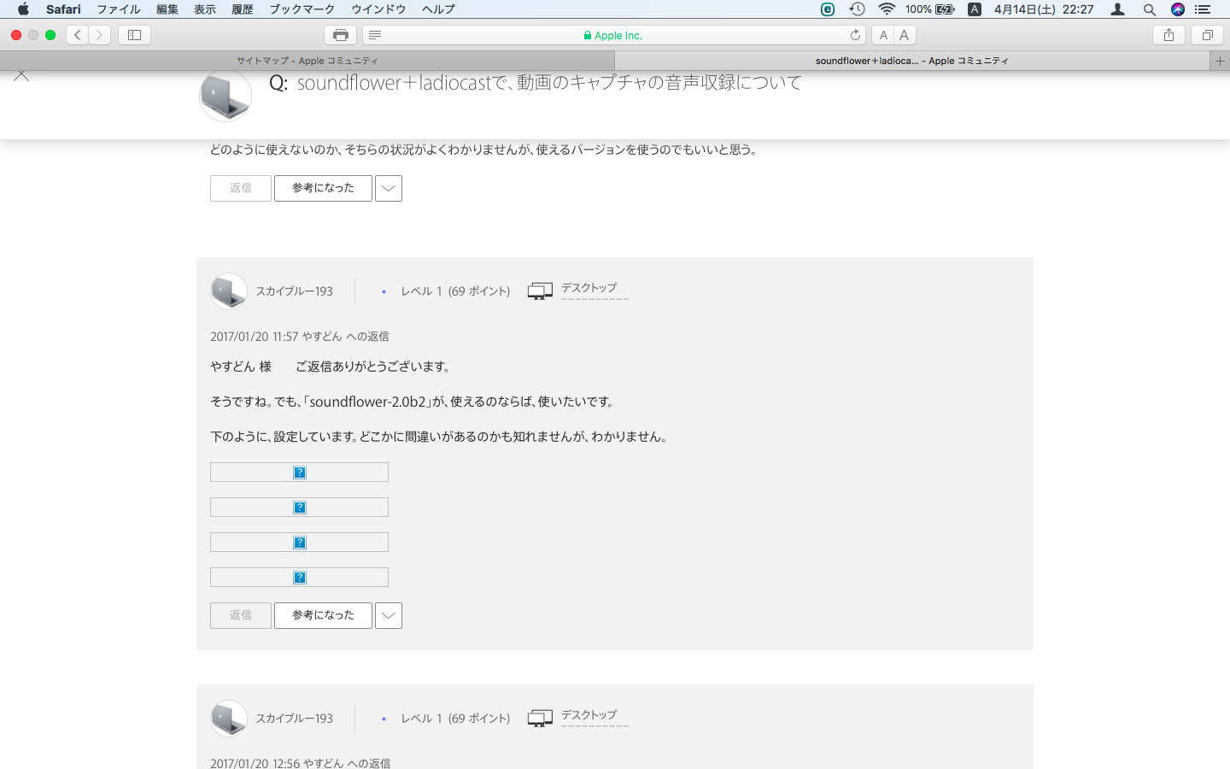Click the timestamp 2017/01/20 12:56 やすどん への返信

pyautogui.click(x=301, y=763)
